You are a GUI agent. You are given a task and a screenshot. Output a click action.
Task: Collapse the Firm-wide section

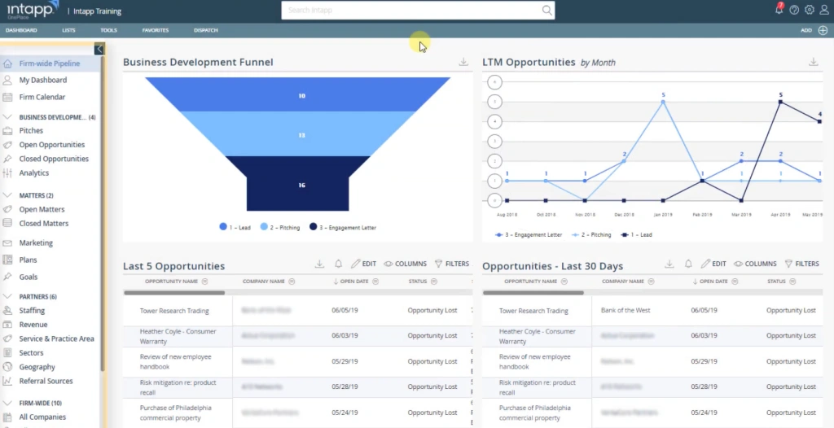click(x=7, y=403)
